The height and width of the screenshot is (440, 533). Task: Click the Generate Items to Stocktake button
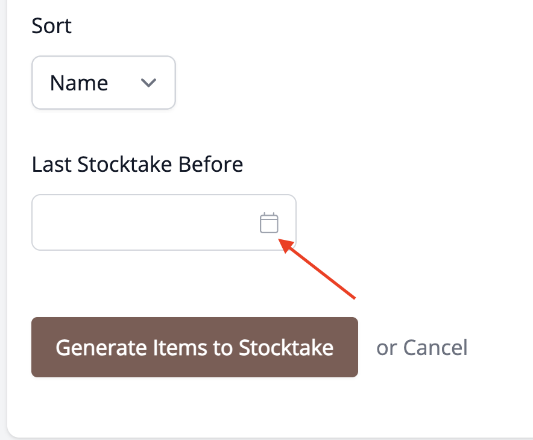[x=194, y=347]
